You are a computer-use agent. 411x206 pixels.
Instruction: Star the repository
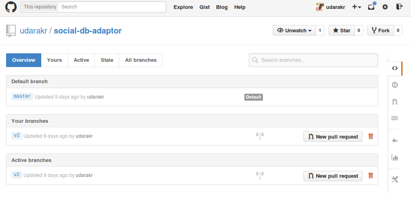[341, 30]
